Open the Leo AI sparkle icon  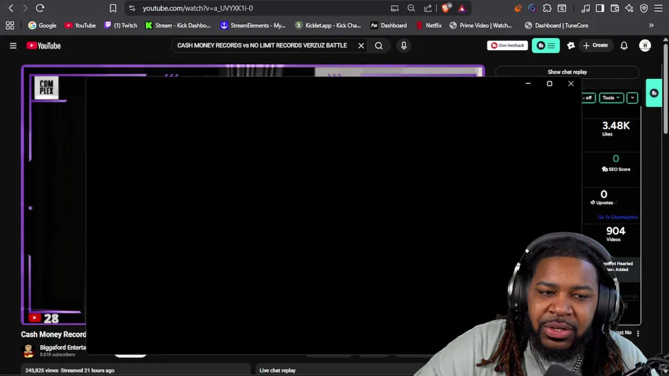pos(629,8)
